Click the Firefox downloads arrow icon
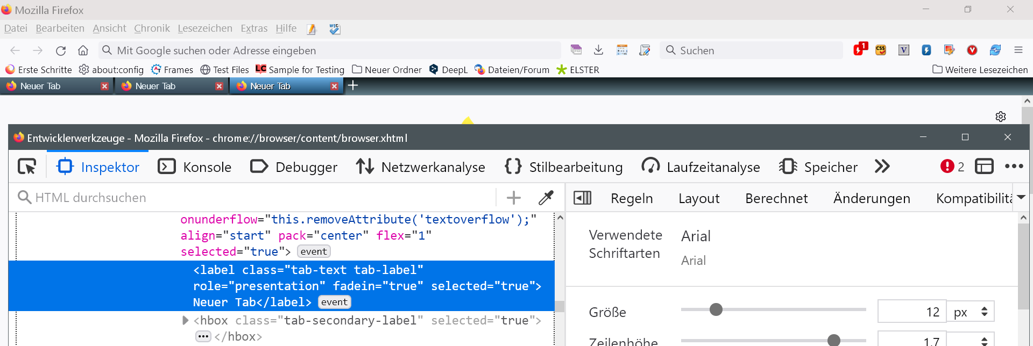Screen dimensions: 1033x346 pos(598,50)
